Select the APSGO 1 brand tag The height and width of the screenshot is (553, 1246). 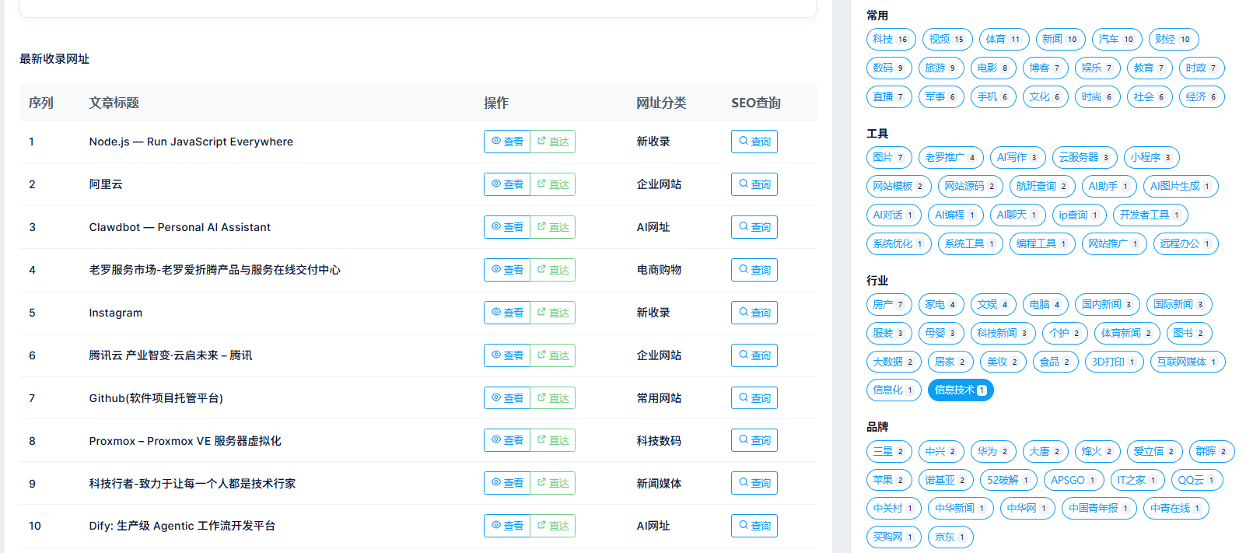pos(1073,480)
